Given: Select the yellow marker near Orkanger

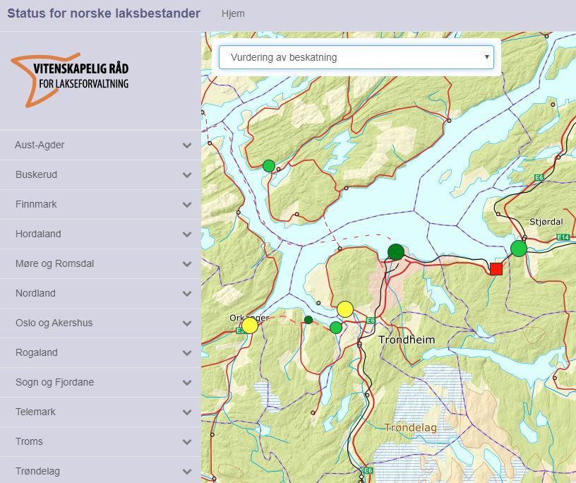Looking at the screenshot, I should point(251,326).
